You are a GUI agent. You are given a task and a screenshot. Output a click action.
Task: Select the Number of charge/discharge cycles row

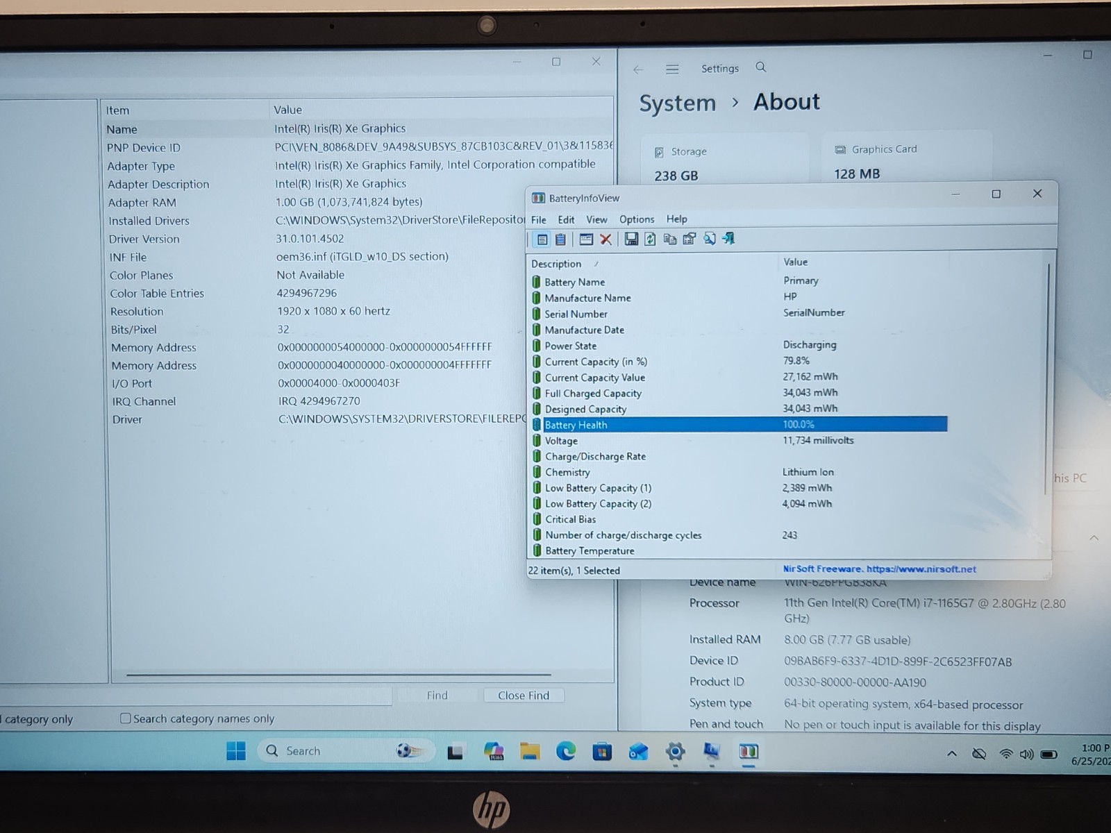738,535
